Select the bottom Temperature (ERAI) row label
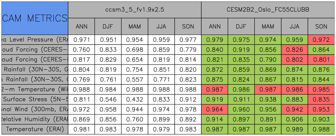 35,129
